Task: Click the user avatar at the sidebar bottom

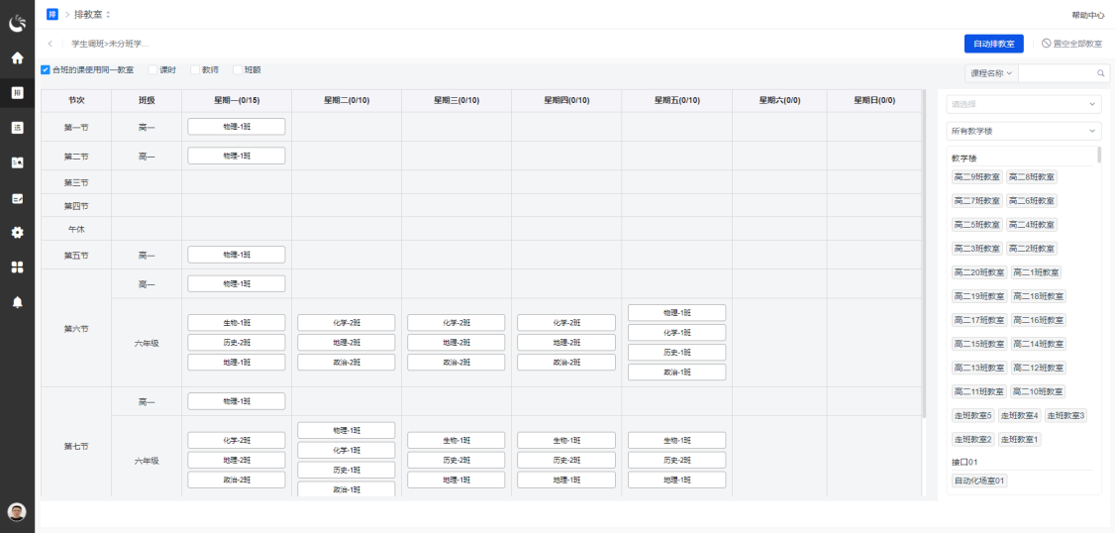Action: [x=17, y=511]
